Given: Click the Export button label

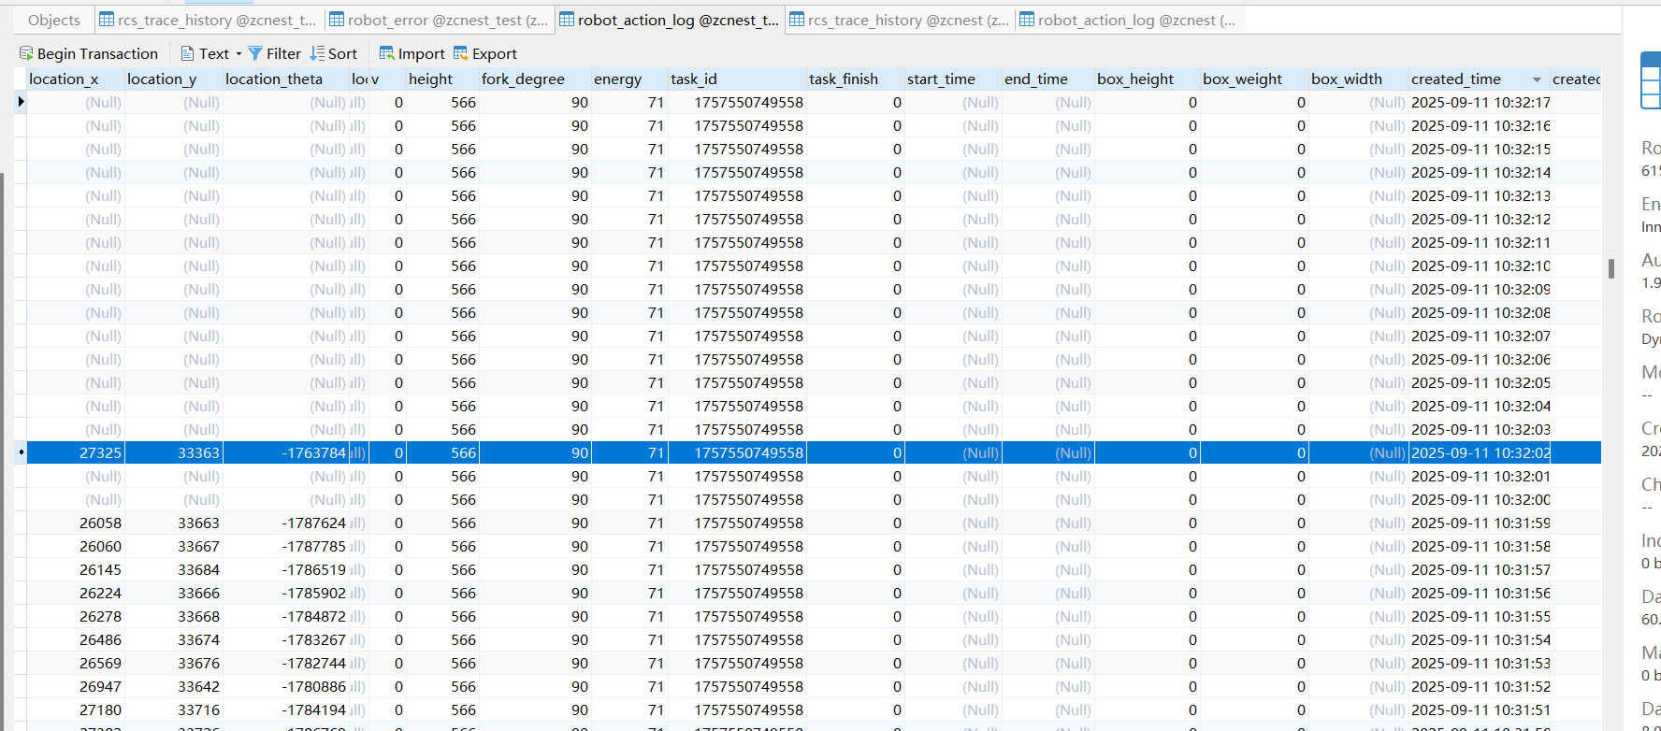Looking at the screenshot, I should coord(494,53).
